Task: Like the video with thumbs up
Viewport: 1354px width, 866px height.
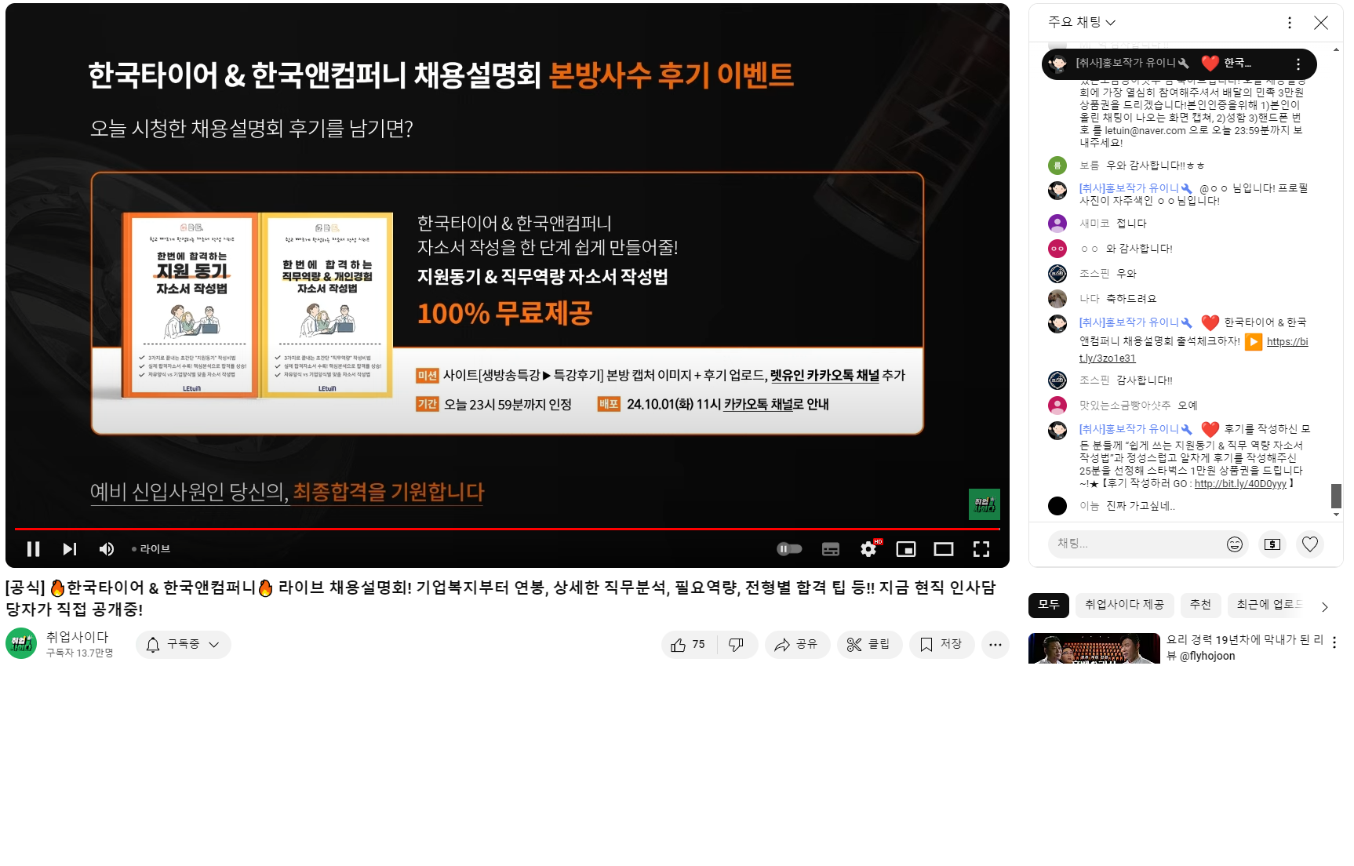Action: 688,645
